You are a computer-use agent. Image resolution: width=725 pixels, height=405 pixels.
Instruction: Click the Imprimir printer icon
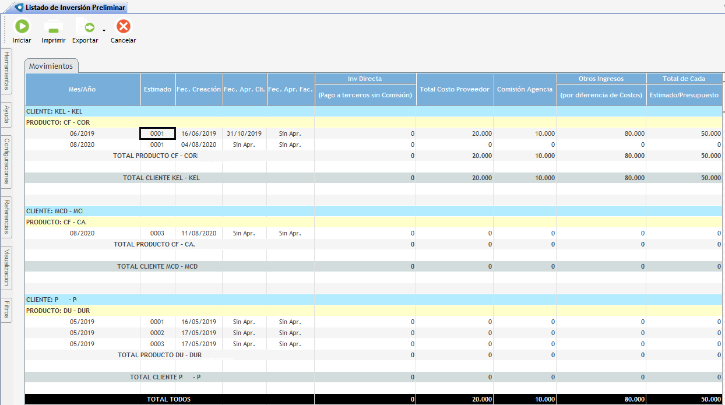pyautogui.click(x=53, y=27)
